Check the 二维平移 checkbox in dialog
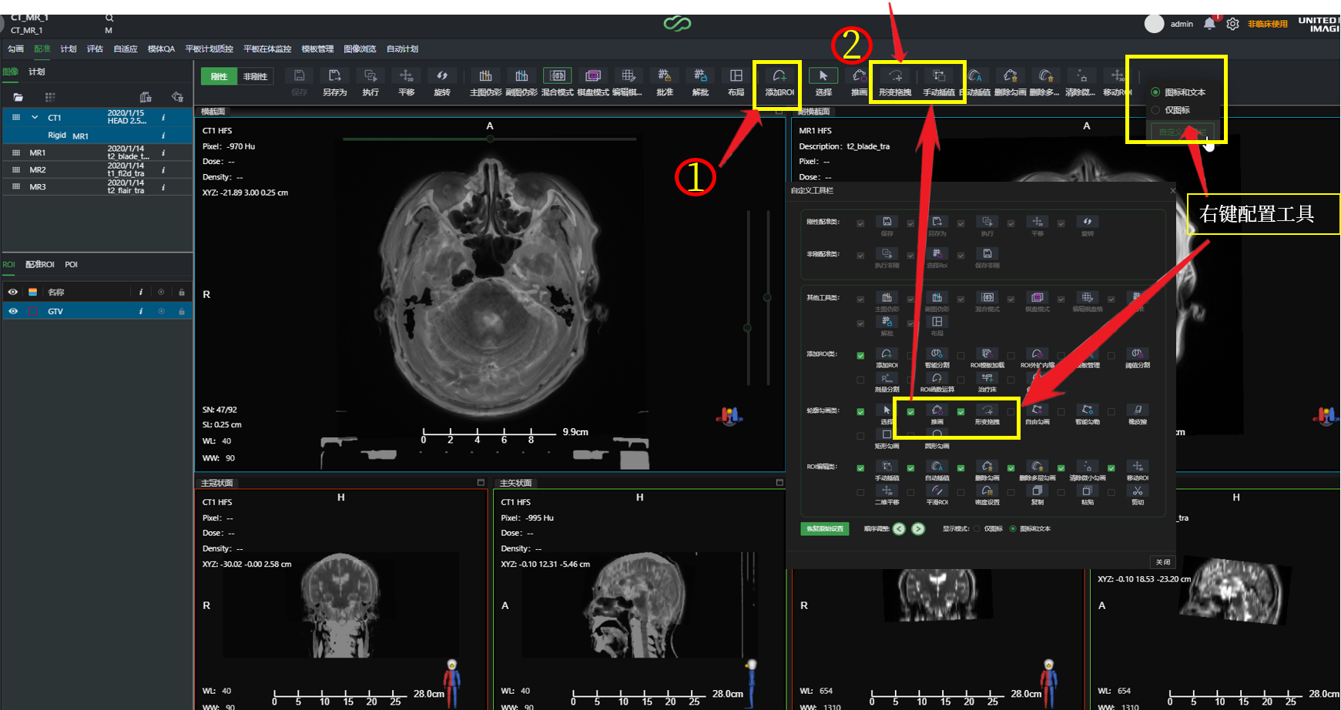The width and height of the screenshot is (1341, 710). [860, 492]
